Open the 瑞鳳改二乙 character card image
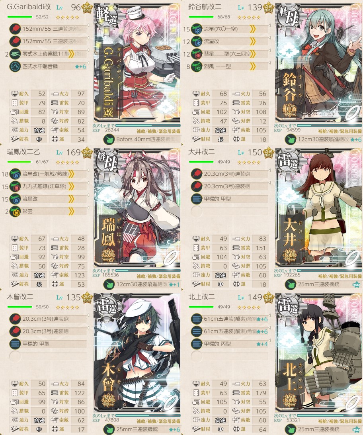The height and width of the screenshot is (435, 363). click(x=137, y=208)
